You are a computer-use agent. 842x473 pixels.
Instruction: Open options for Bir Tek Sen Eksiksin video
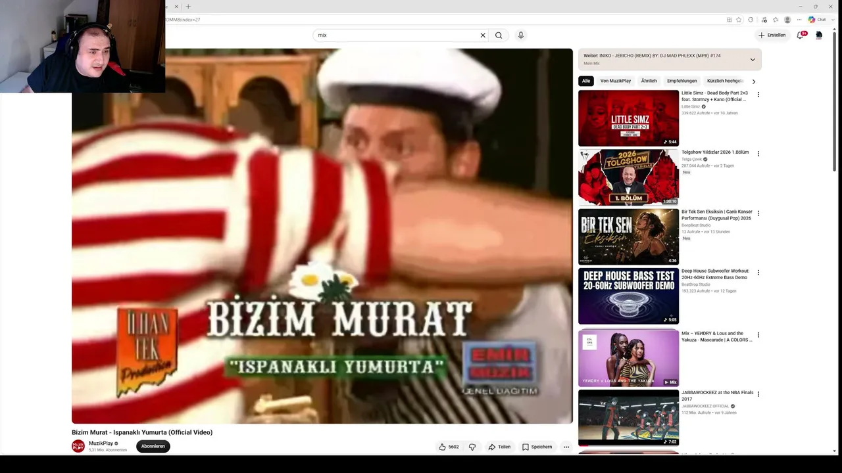(758, 214)
